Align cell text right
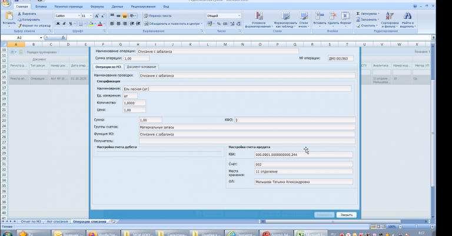 [x=125, y=24]
